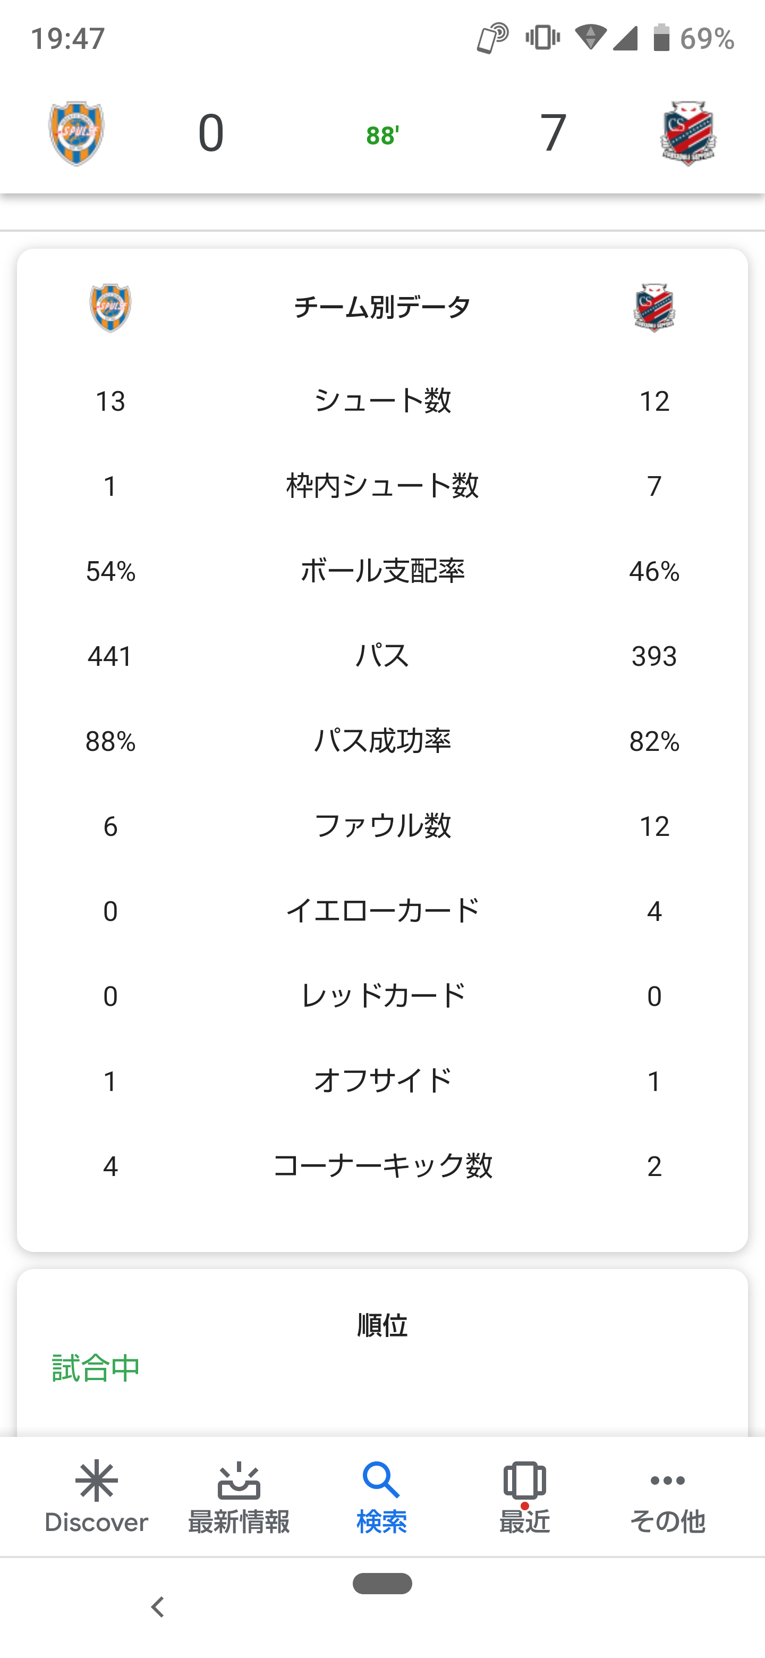Tap S-Pulse logo in team data card
This screenshot has width=765, height=1658.
click(x=110, y=307)
